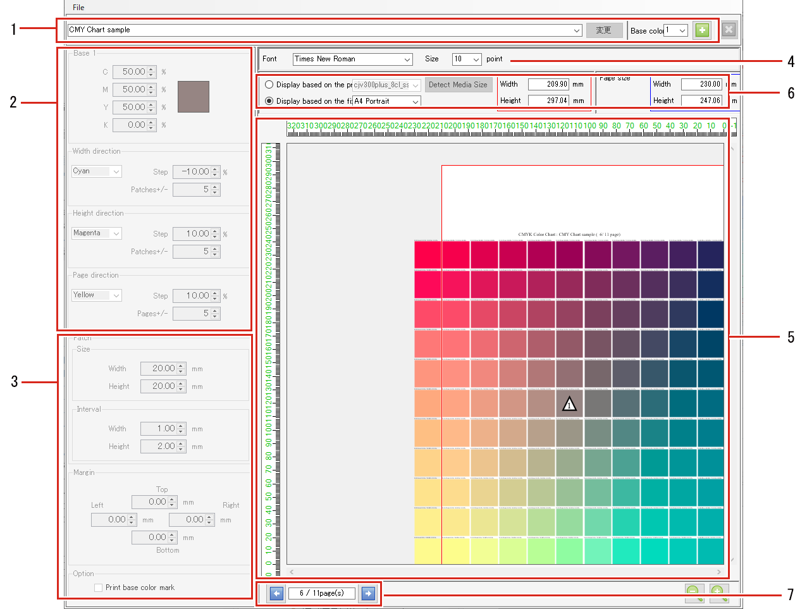807x609 pixels.
Task: Click the 6 / 11 page number field
Action: click(x=321, y=593)
